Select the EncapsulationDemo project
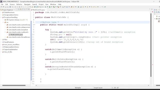The image size is (160, 90). click(x=11, y=15)
